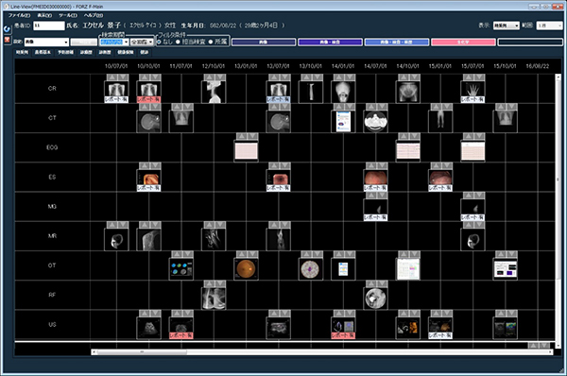Click the horizontal scrollbar right arrow

[x=550, y=351]
